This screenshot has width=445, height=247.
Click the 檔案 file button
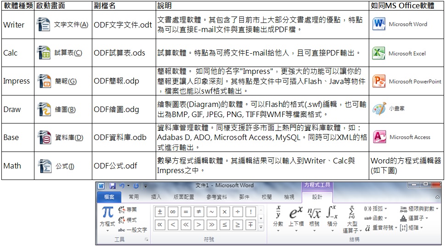click(109, 197)
